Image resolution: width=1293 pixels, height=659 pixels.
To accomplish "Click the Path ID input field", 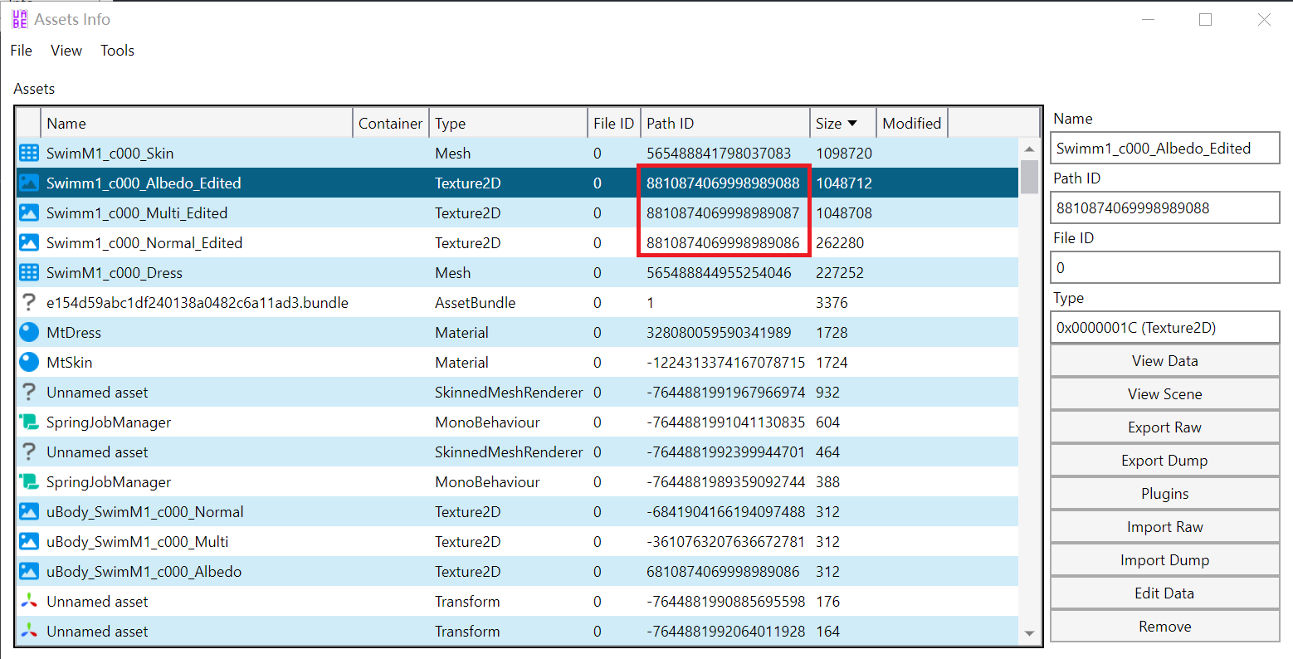I will pos(1164,208).
